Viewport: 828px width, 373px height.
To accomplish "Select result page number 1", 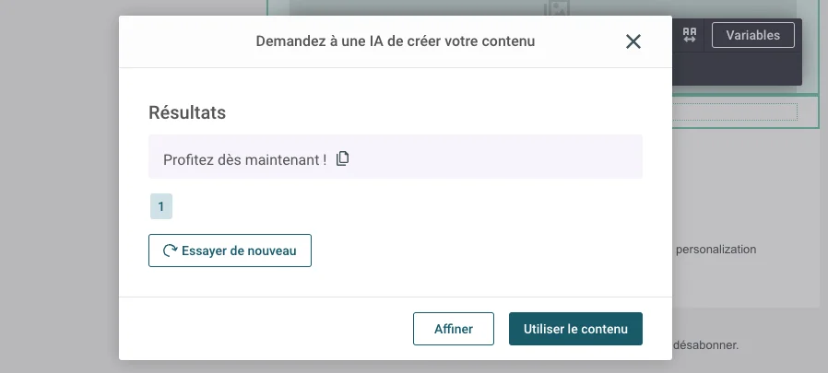I will (161, 206).
